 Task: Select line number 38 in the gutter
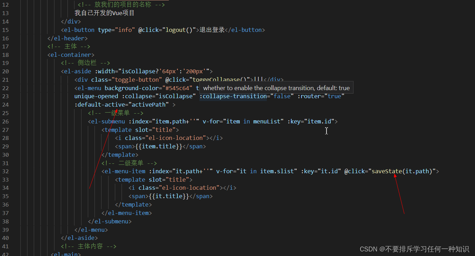coord(5,221)
